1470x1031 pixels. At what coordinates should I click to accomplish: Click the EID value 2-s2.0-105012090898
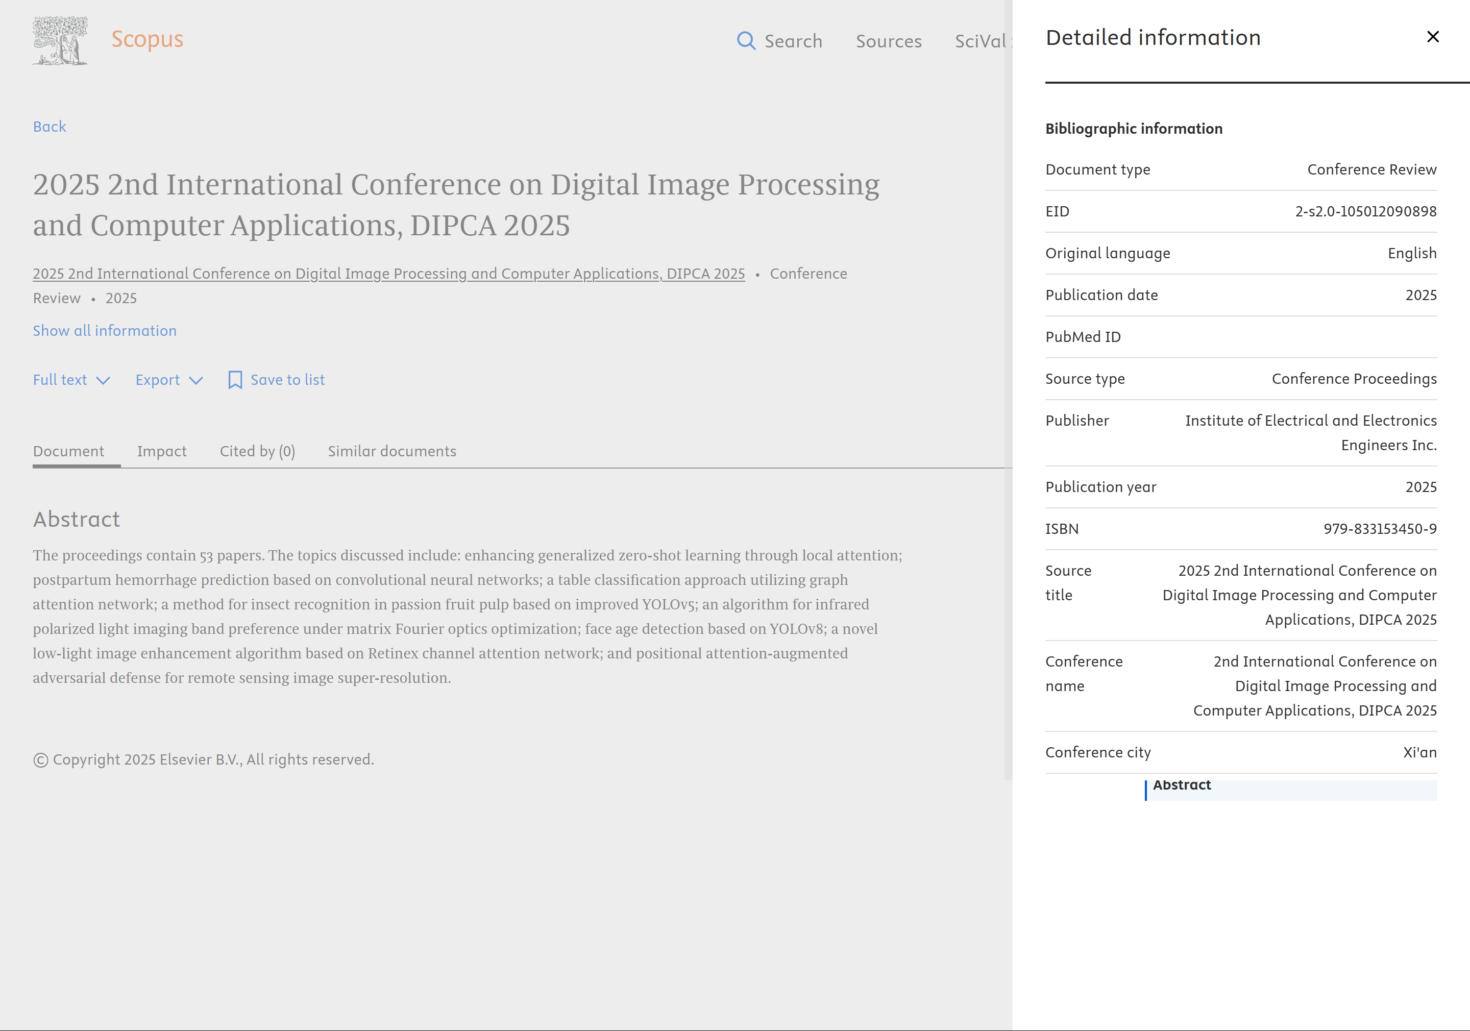[1366, 211]
